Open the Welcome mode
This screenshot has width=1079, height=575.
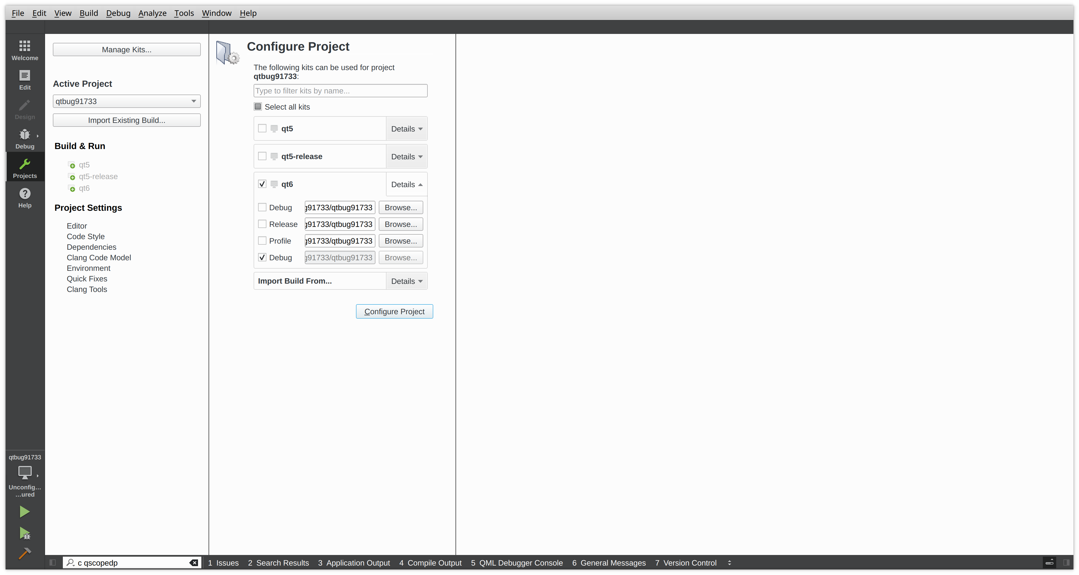25,50
